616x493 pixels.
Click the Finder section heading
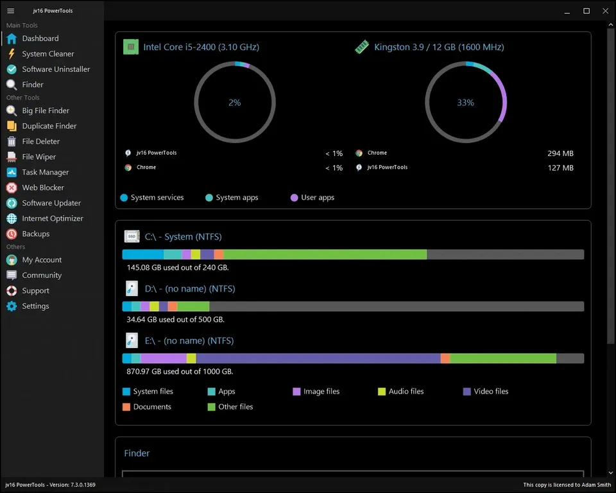click(137, 453)
